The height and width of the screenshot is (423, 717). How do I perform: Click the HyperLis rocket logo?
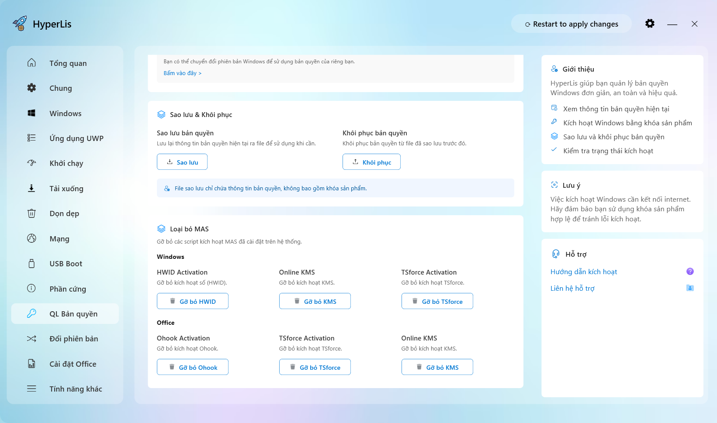(x=20, y=24)
